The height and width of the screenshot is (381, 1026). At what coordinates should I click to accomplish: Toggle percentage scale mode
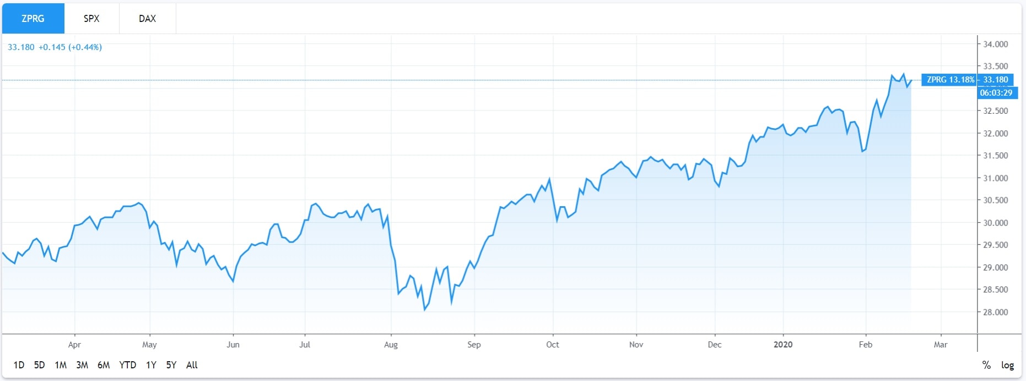point(986,365)
